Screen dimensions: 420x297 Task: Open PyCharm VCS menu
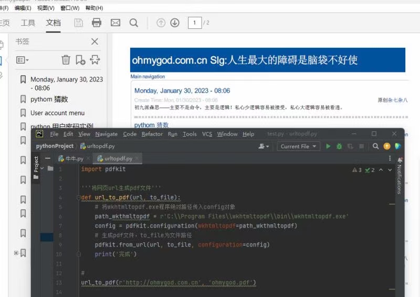(207, 134)
